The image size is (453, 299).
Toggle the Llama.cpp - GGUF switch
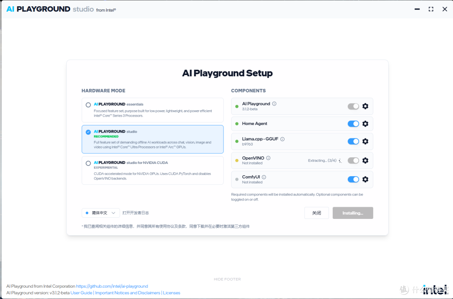tap(353, 141)
